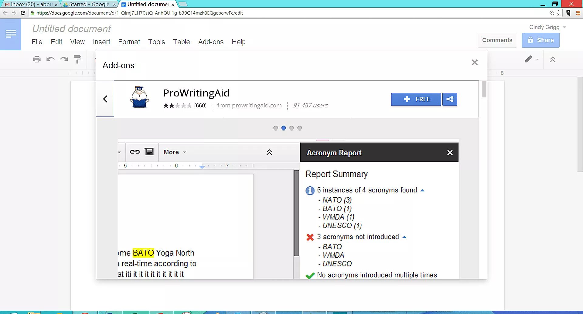
Task: Open the File menu
Action: tap(37, 42)
